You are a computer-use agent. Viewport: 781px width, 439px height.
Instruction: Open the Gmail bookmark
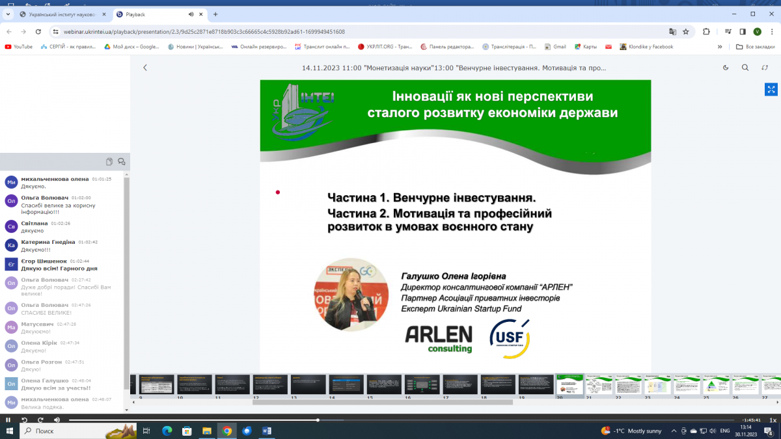pyautogui.click(x=555, y=47)
